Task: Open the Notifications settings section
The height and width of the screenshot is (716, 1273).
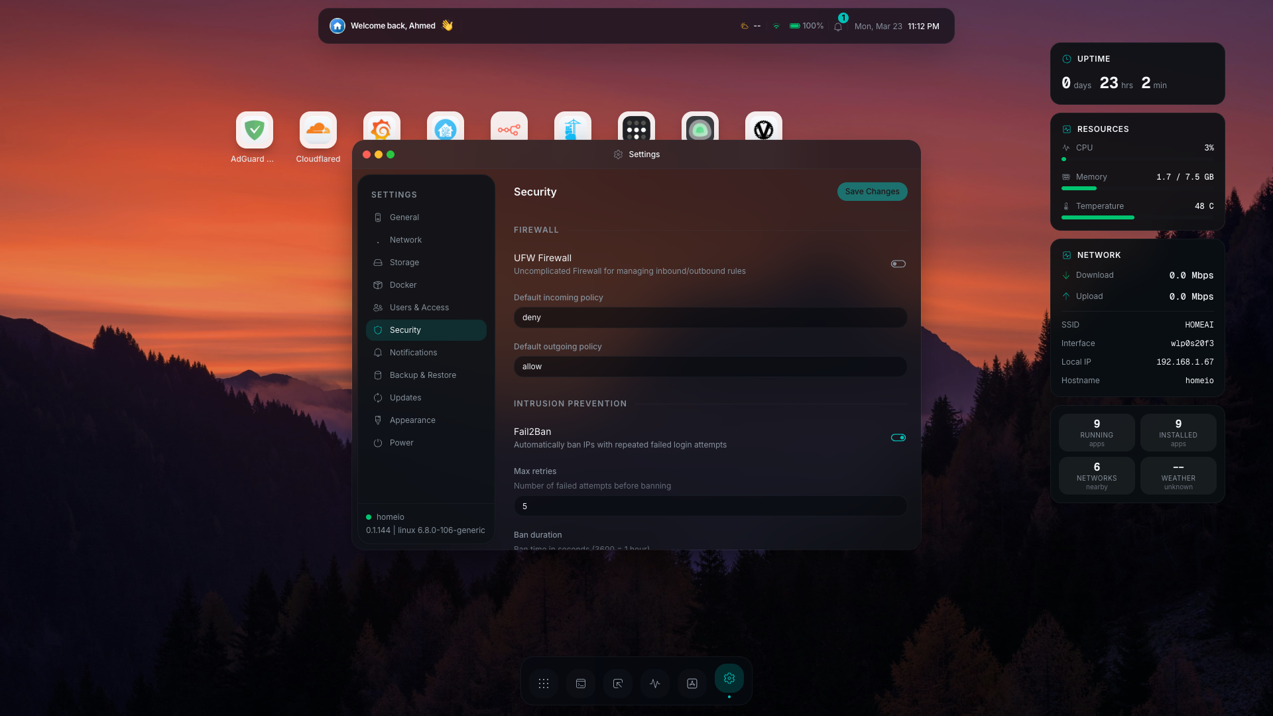Action: [x=414, y=352]
